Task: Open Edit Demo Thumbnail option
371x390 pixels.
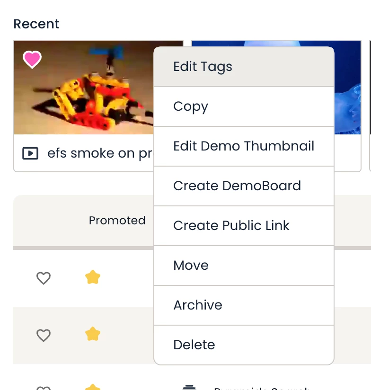Action: point(244,146)
